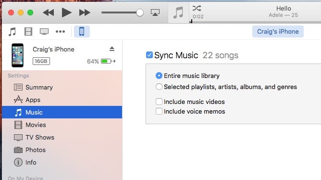Open the Summary settings section
This screenshot has width=321, height=180.
coord(62,87)
